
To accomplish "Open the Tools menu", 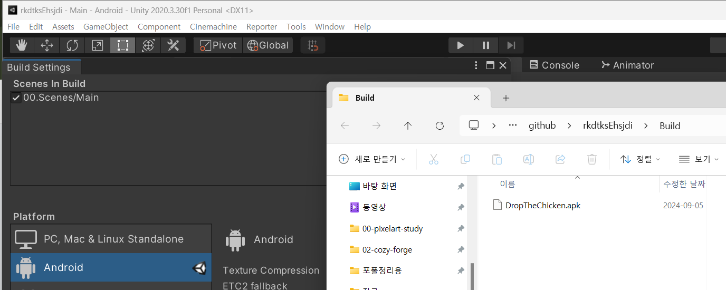I will [x=296, y=26].
